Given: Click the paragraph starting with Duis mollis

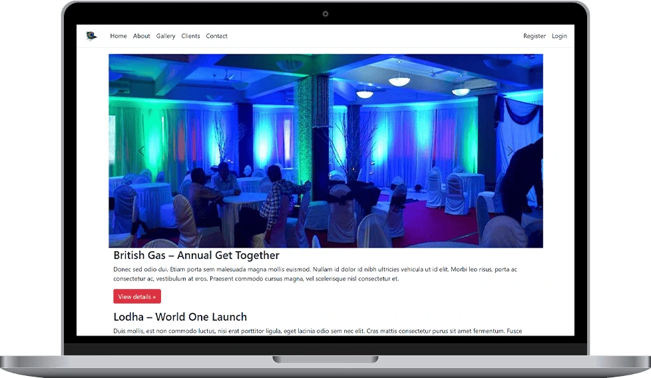Looking at the screenshot, I should 318,331.
